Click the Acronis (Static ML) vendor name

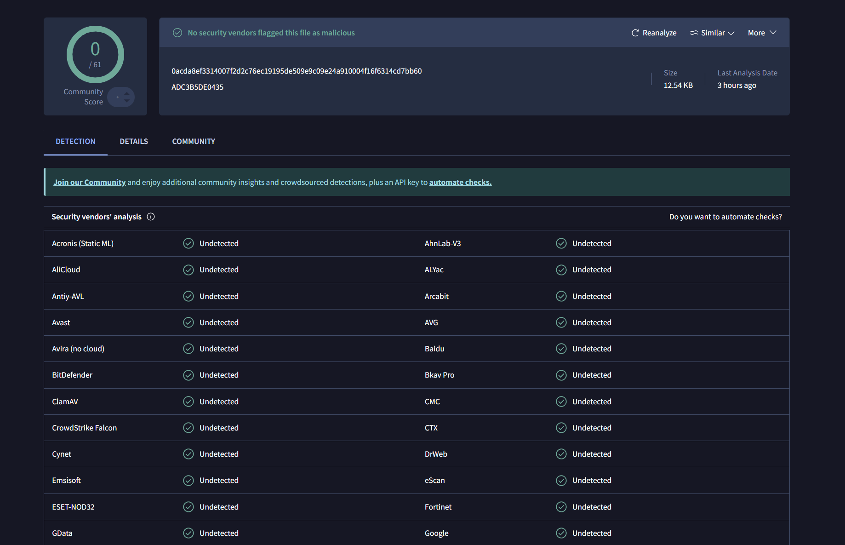coord(83,243)
